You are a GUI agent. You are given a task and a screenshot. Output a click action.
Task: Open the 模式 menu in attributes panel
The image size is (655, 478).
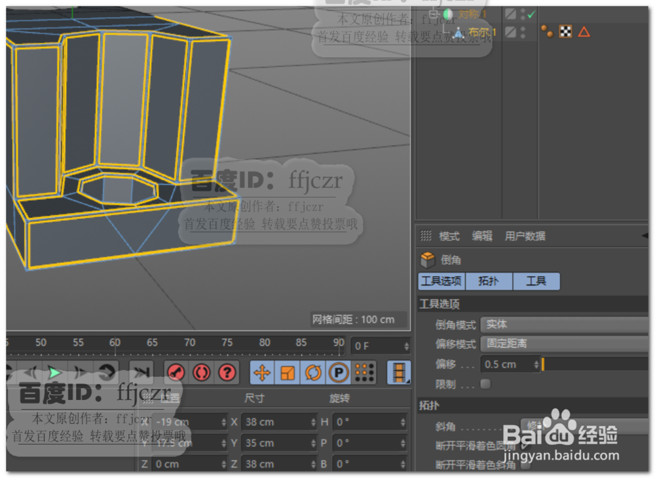[449, 236]
